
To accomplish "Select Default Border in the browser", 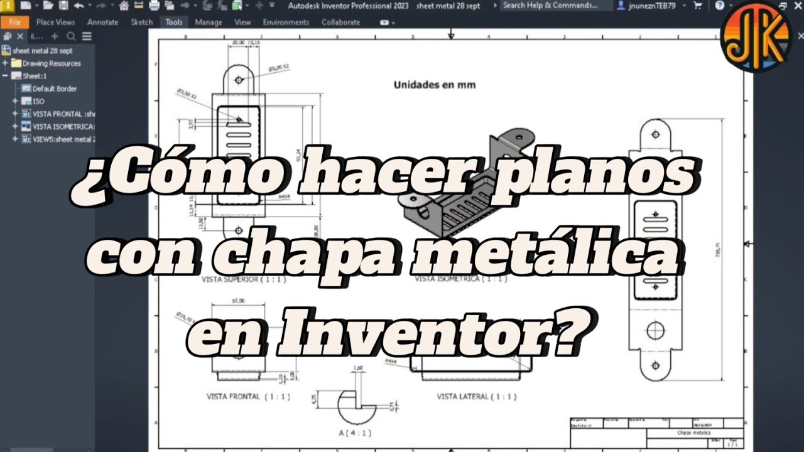I will point(55,89).
